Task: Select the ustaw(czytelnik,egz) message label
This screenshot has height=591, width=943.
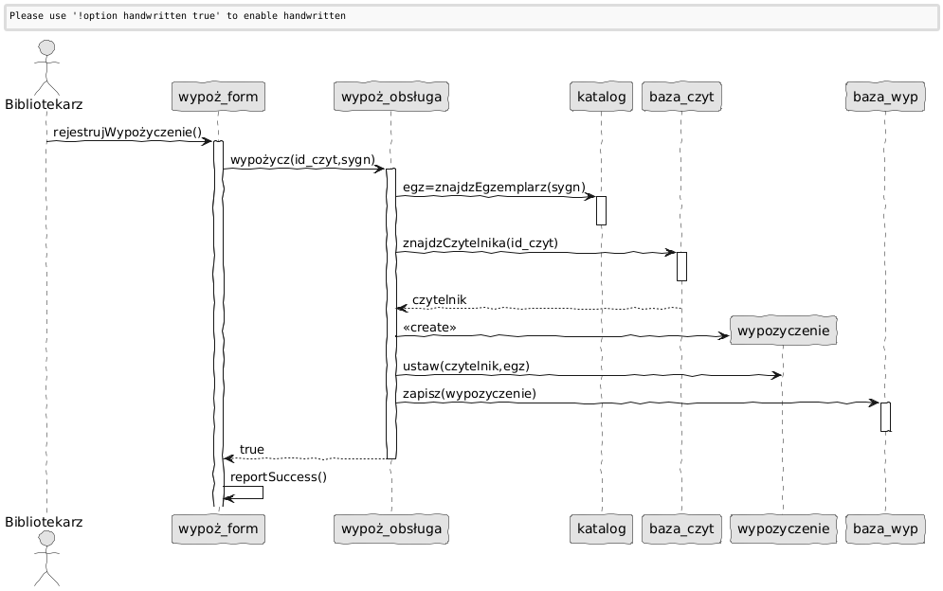Action: tap(465, 367)
